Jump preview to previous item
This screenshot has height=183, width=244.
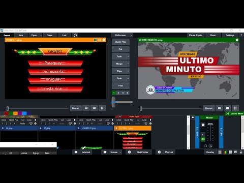(86, 108)
